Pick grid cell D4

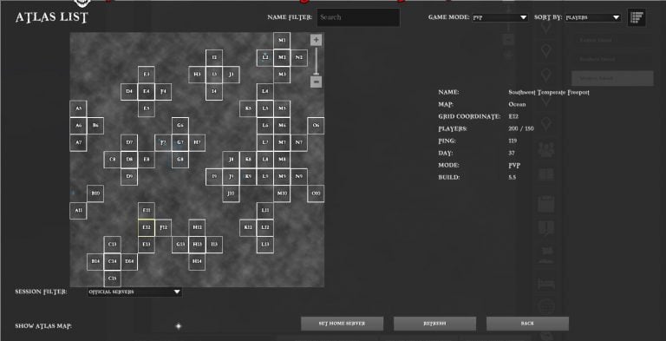tap(129, 91)
